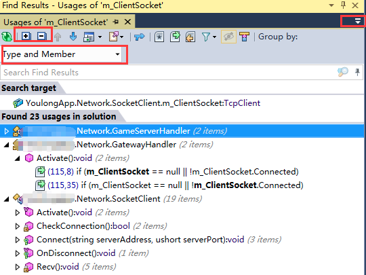Open the filter usages funnel dropdown
Screen dimensions: 366x275
point(209,37)
